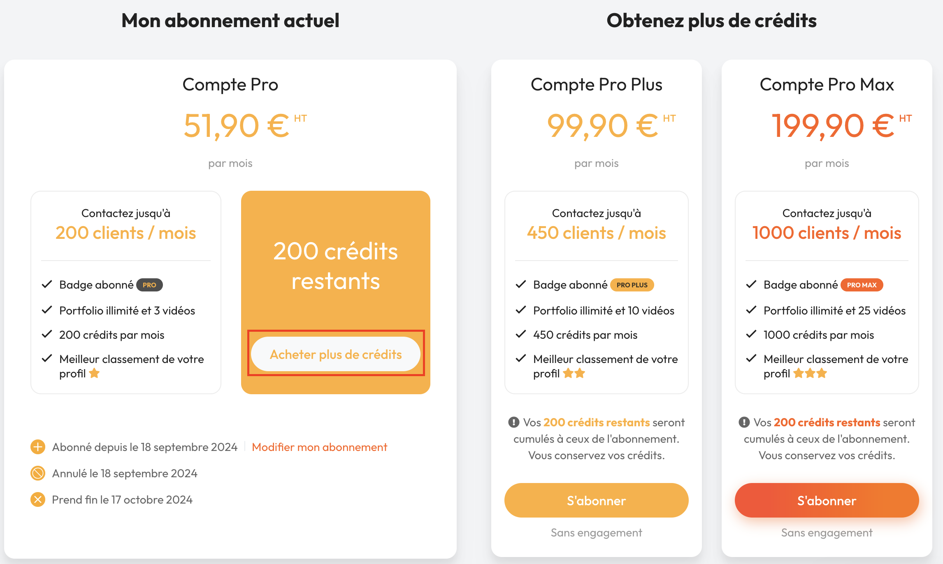Click the orange plus icon beside Abonné depuis
Viewport: 943px width, 564px height.
(x=38, y=447)
